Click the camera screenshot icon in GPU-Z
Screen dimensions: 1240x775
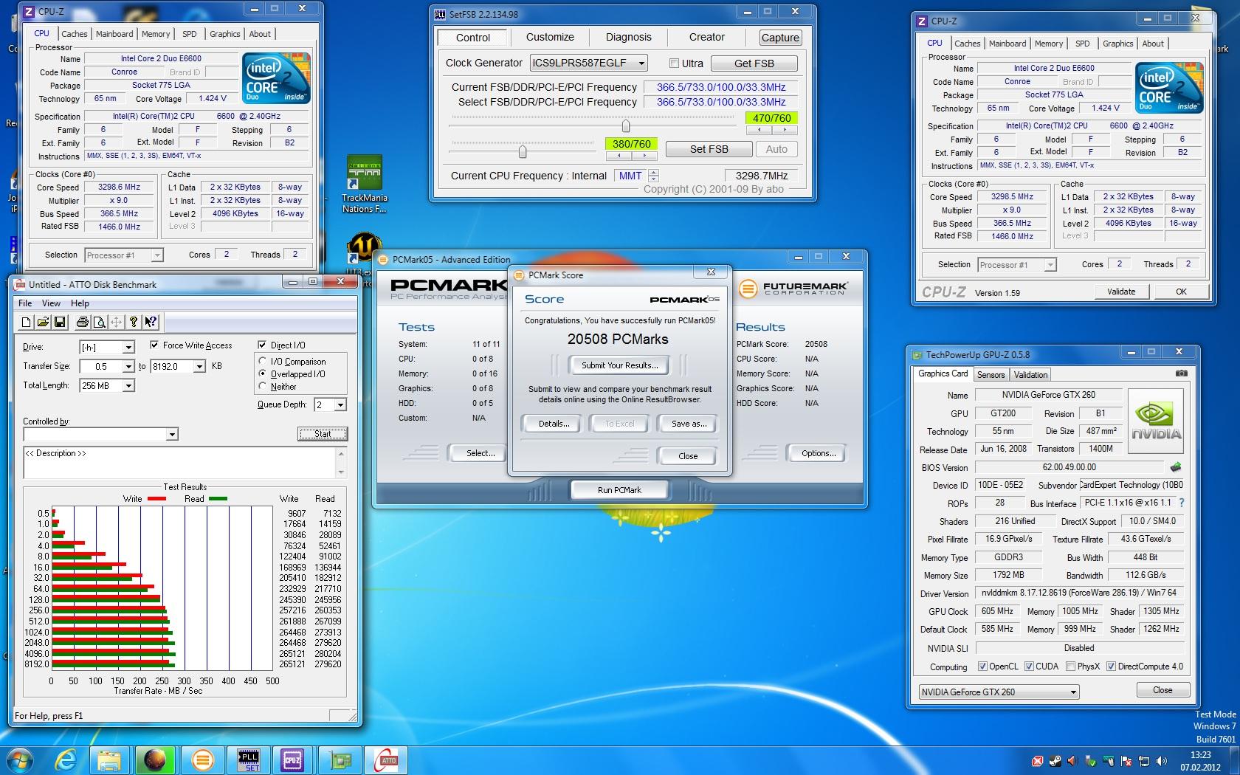click(1181, 373)
